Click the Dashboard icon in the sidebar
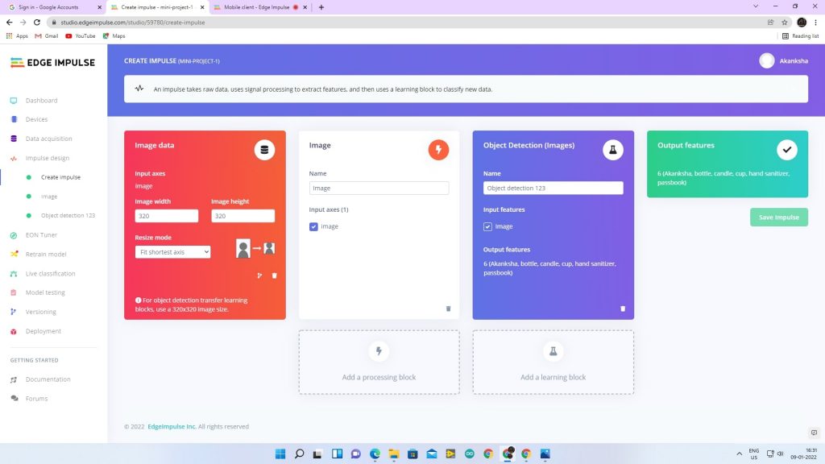 click(x=14, y=101)
